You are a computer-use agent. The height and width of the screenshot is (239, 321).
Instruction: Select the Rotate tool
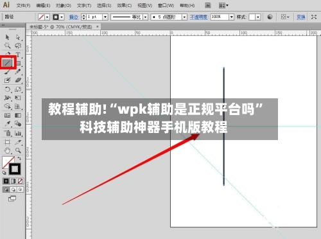[x=7, y=89]
